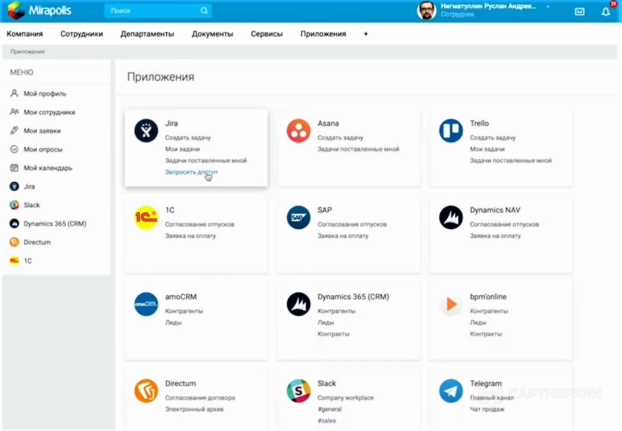Select Мои заявки text in side menu
The image size is (622, 431).
click(x=42, y=131)
